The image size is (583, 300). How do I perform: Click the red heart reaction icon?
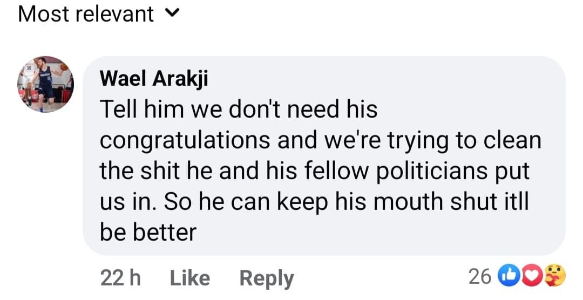(532, 277)
